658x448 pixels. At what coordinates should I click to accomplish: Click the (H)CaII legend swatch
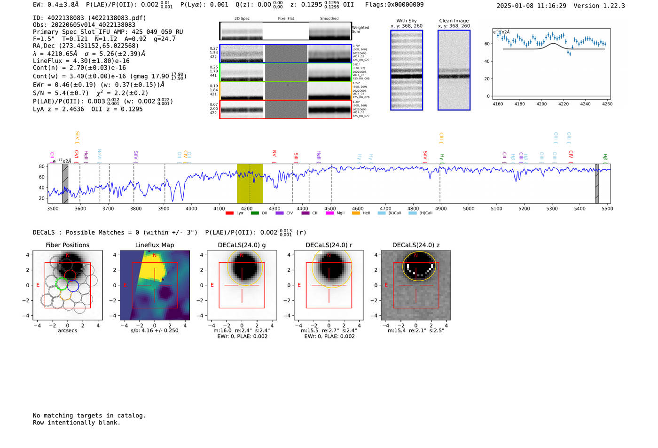413,213
